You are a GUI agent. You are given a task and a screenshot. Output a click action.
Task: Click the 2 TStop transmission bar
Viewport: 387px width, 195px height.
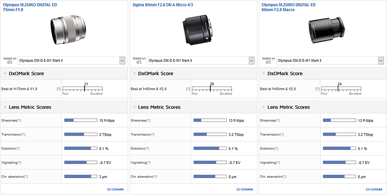pyautogui.click(x=81, y=134)
